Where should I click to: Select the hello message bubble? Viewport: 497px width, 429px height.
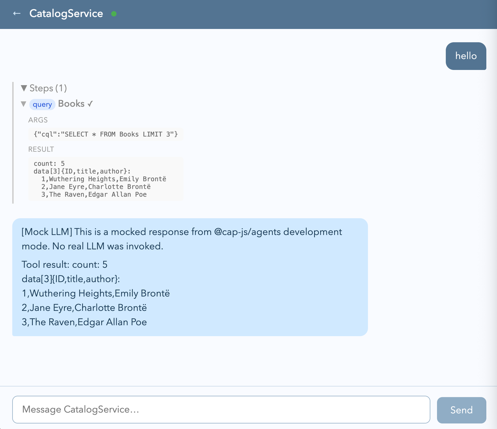pyautogui.click(x=466, y=56)
